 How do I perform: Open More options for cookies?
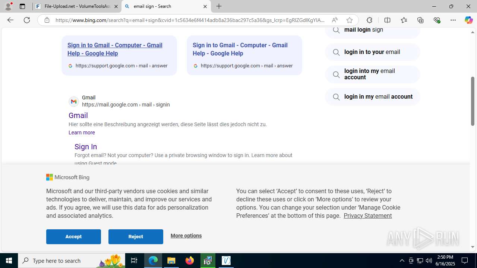(x=186, y=236)
